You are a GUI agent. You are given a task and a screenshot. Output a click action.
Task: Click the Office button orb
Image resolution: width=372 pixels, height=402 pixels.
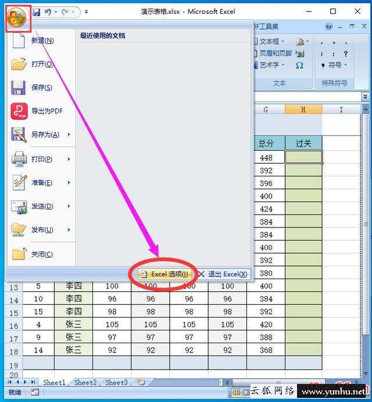click(x=17, y=17)
